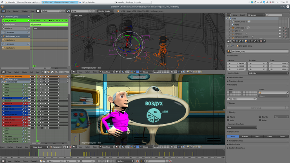Enable the X-Ray display checkbox

click(260, 120)
